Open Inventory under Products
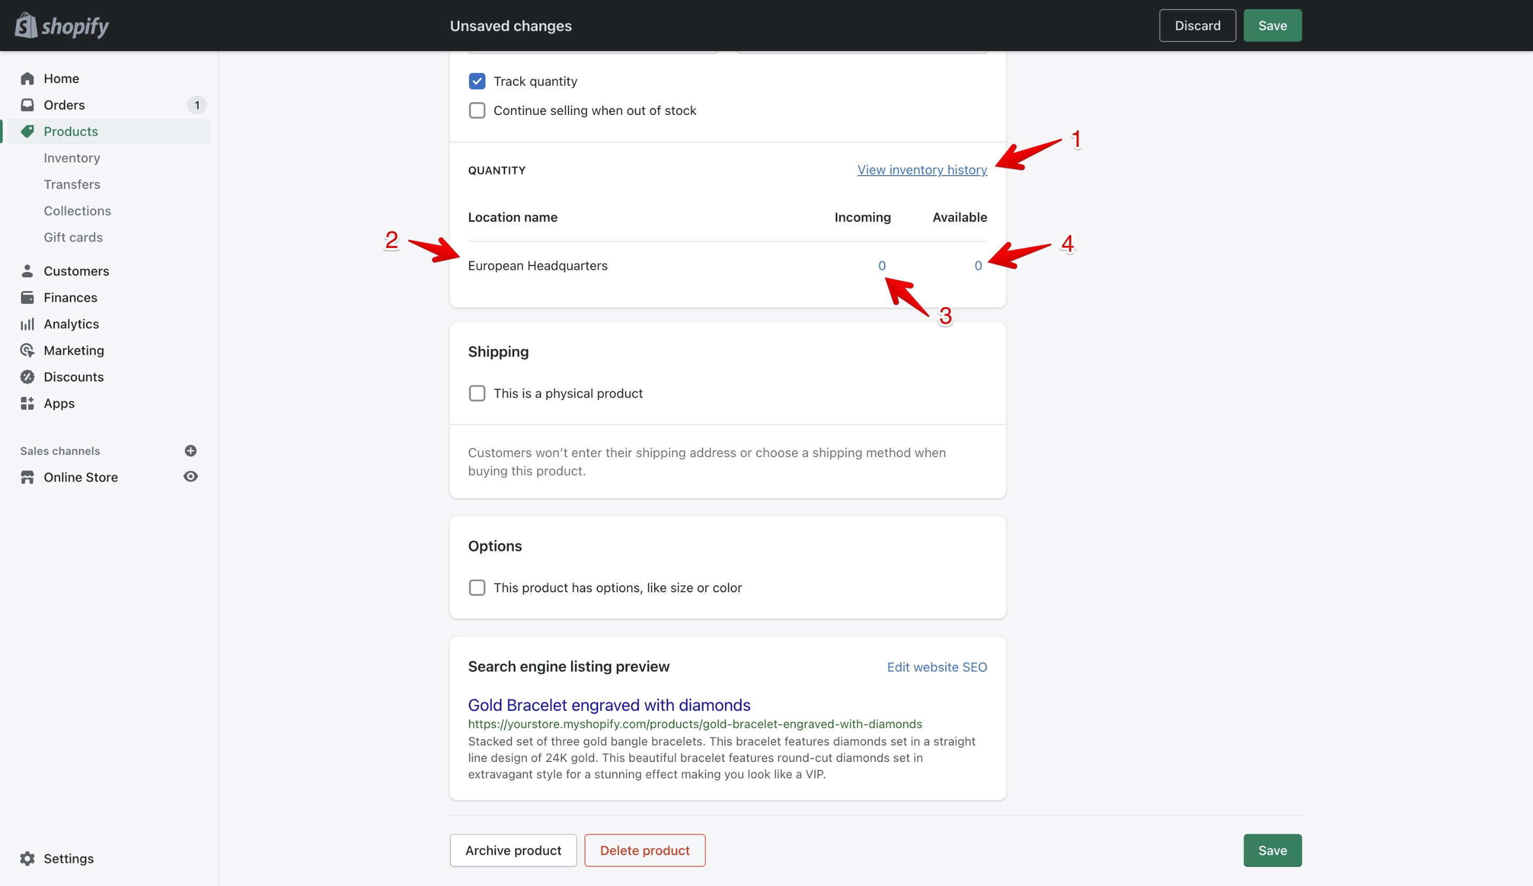1533x886 pixels. coord(72,158)
